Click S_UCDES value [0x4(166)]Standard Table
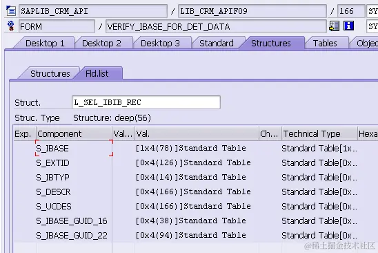The image size is (378, 253). click(193, 206)
